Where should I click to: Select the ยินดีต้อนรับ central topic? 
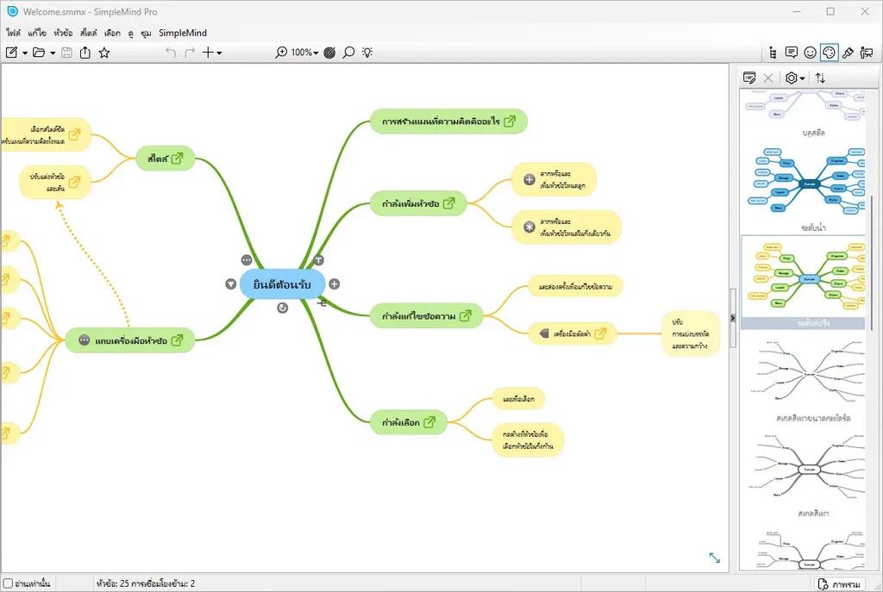pyautogui.click(x=282, y=284)
